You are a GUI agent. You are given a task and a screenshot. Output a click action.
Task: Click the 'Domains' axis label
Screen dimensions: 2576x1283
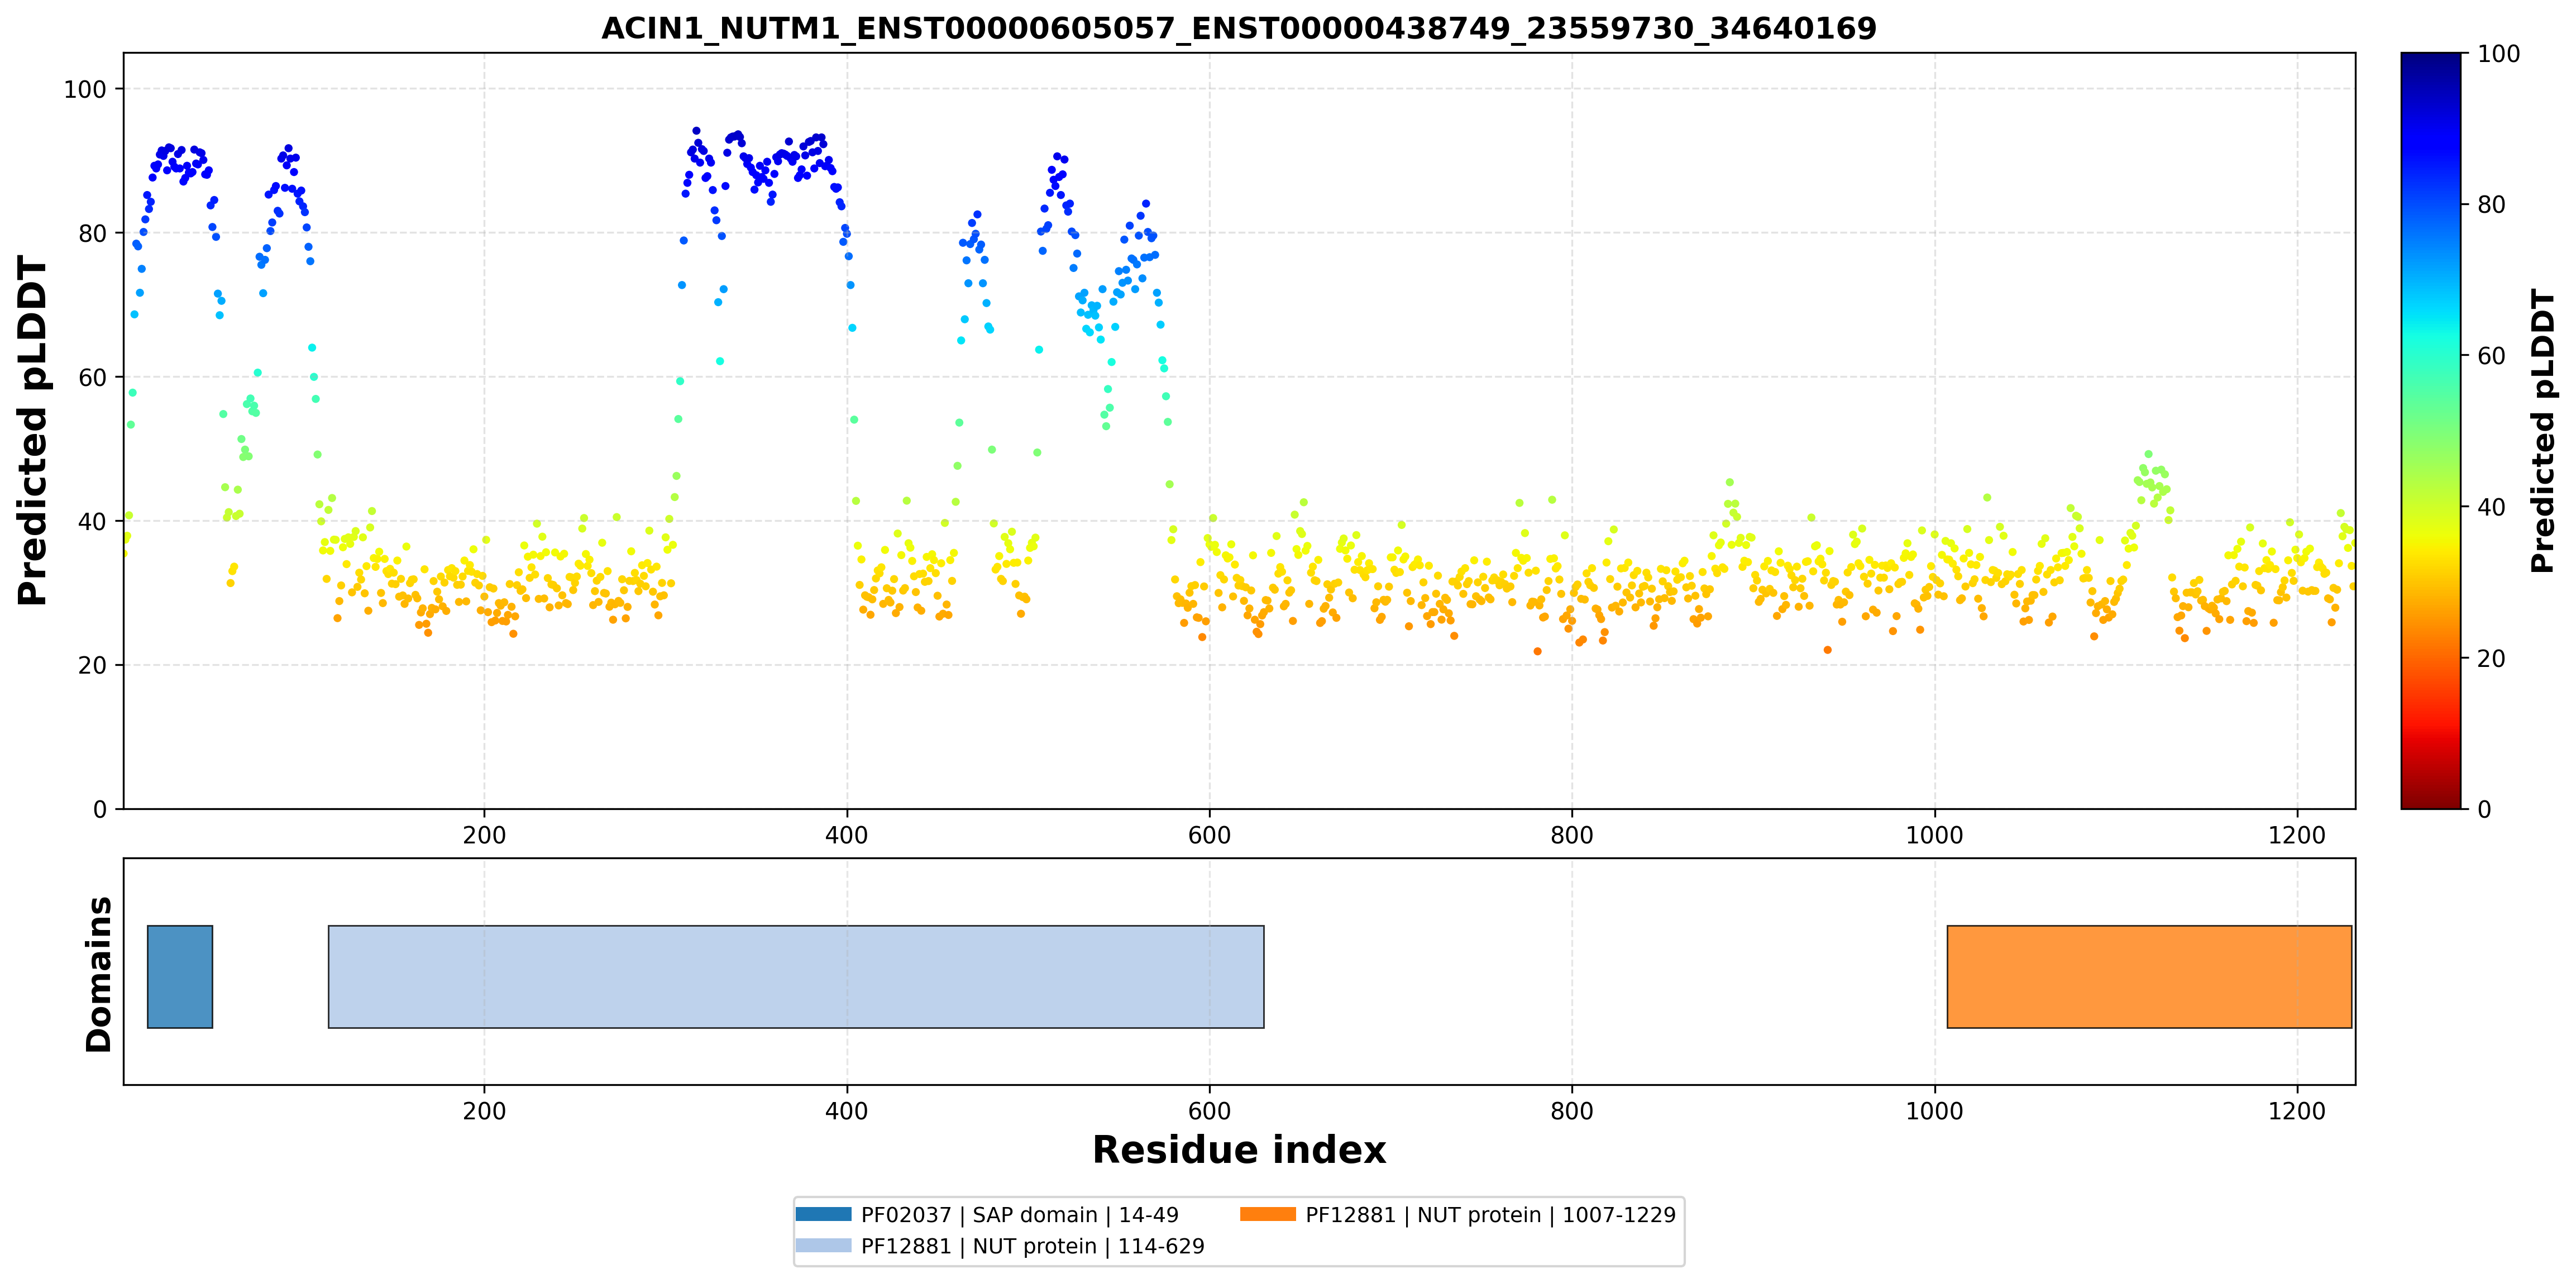coord(99,974)
